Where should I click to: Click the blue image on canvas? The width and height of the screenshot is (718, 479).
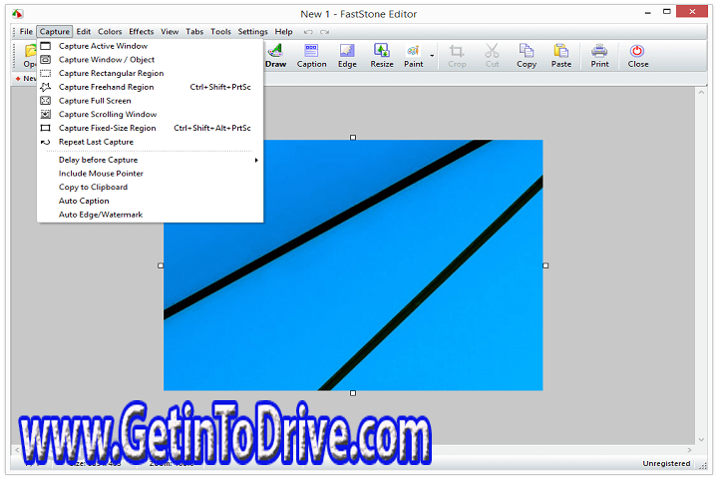353,265
